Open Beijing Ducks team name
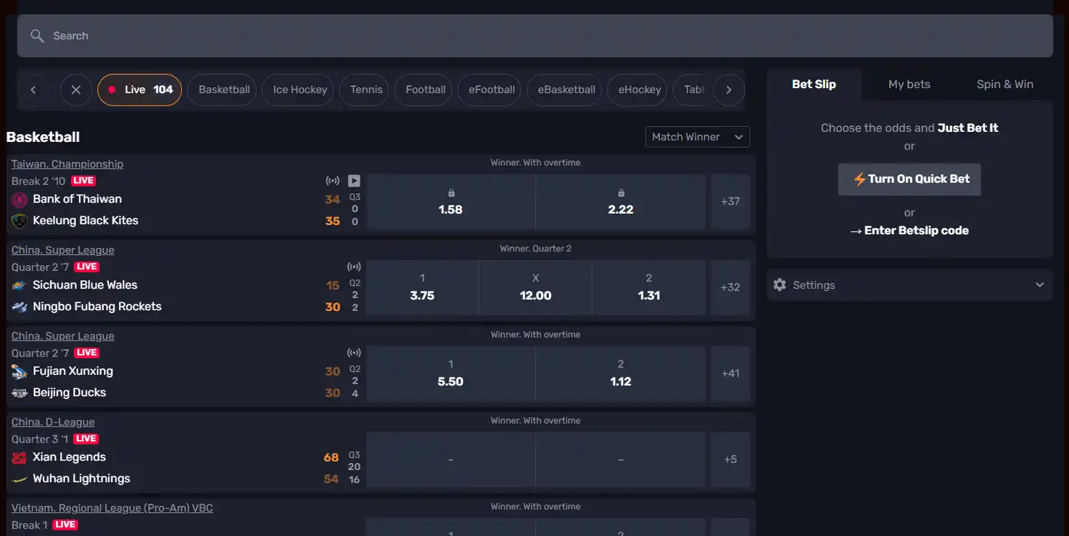Image resolution: width=1069 pixels, height=536 pixels. point(69,393)
